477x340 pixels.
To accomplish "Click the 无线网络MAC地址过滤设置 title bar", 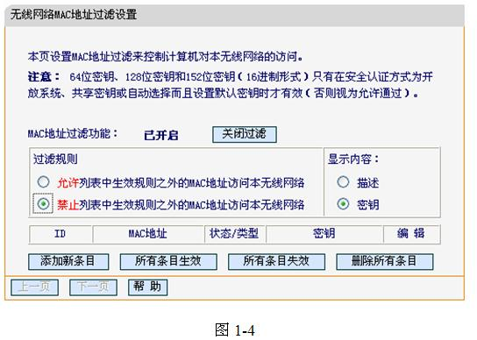I will (234, 15).
